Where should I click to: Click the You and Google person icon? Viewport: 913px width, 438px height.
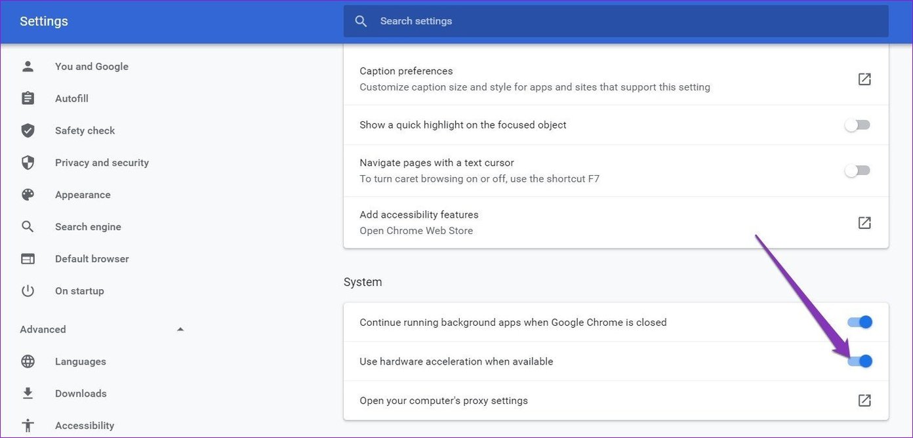tap(28, 66)
